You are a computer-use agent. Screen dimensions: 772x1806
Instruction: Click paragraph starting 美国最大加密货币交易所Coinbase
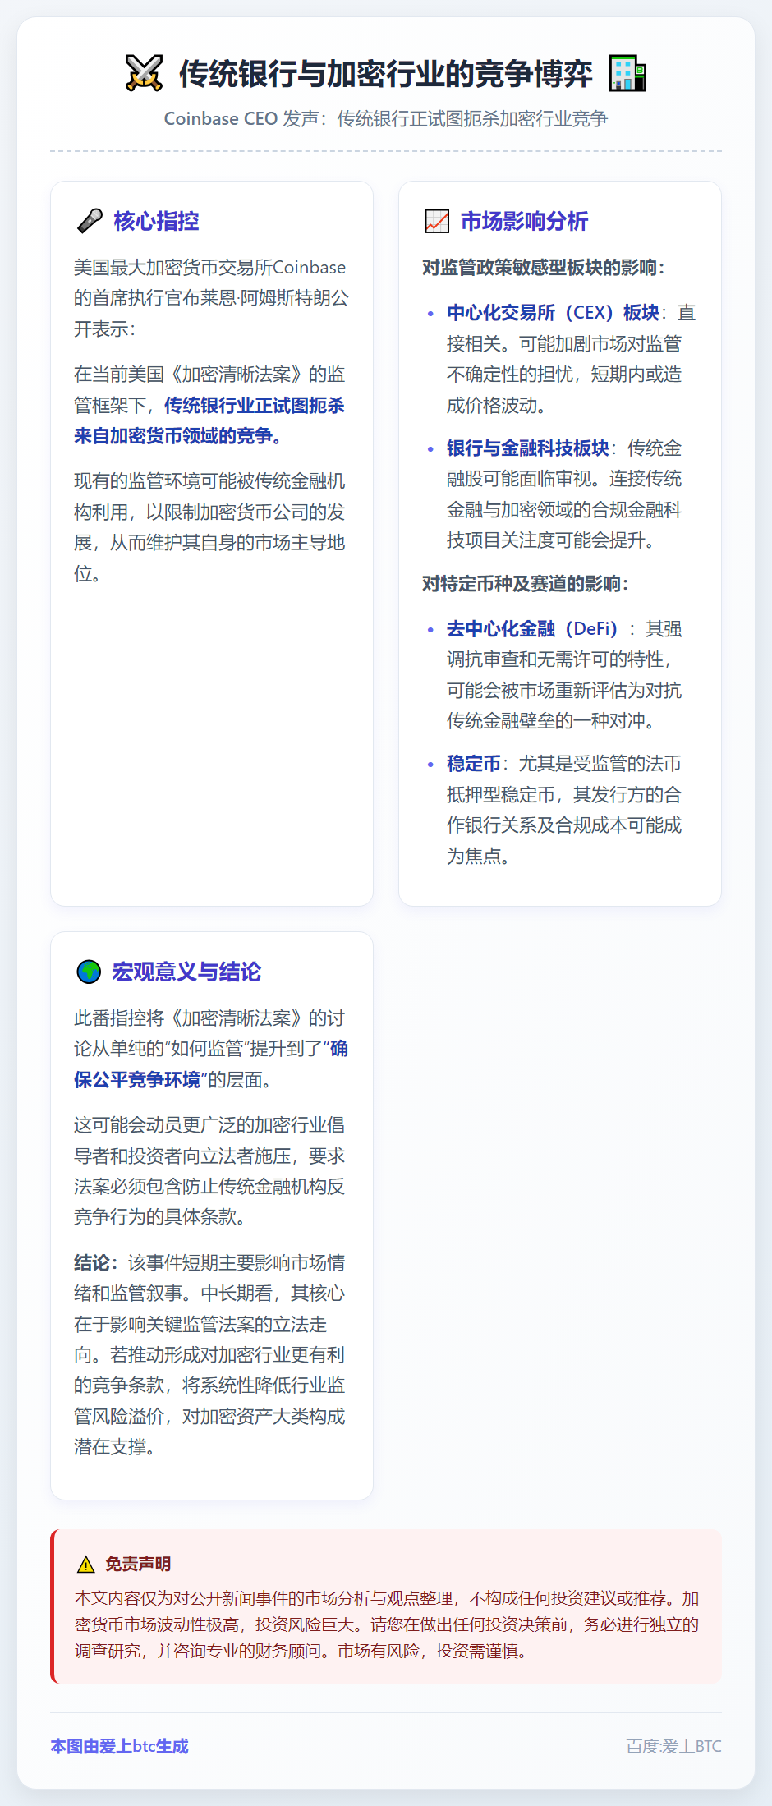[x=211, y=297]
